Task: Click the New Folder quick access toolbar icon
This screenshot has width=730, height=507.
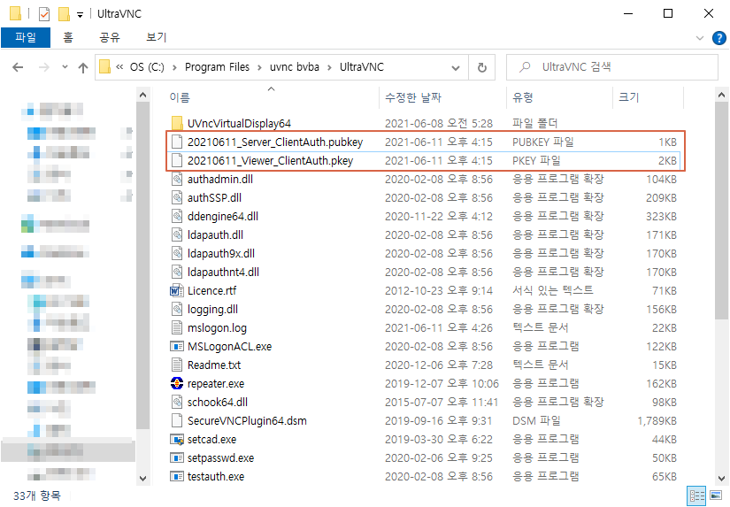Action: (x=64, y=14)
